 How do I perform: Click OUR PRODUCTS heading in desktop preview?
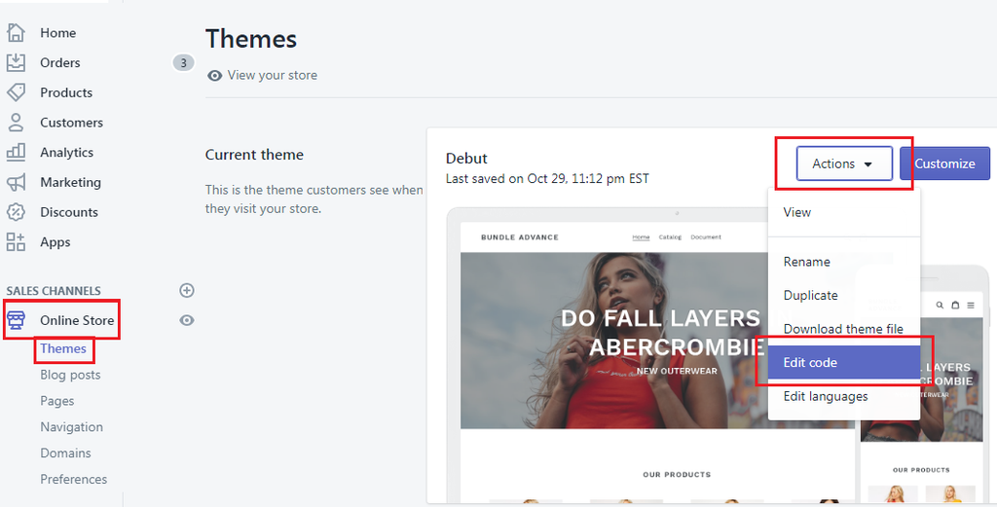point(677,475)
